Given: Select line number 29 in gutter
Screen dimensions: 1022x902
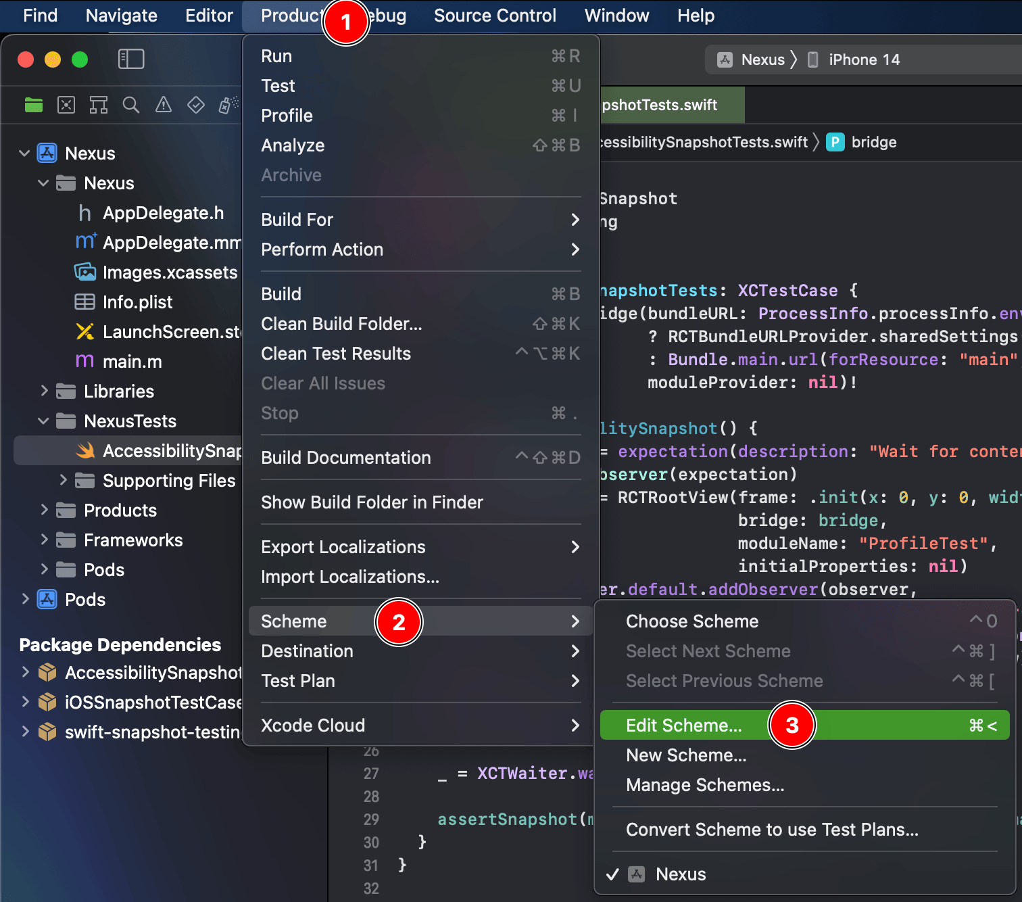Looking at the screenshot, I should pyautogui.click(x=371, y=820).
